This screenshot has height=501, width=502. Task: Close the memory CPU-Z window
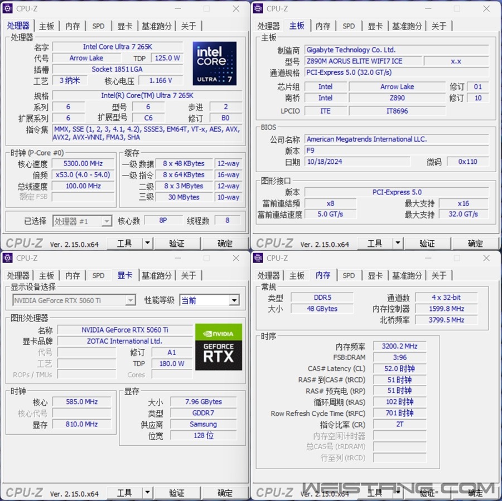pos(486,258)
